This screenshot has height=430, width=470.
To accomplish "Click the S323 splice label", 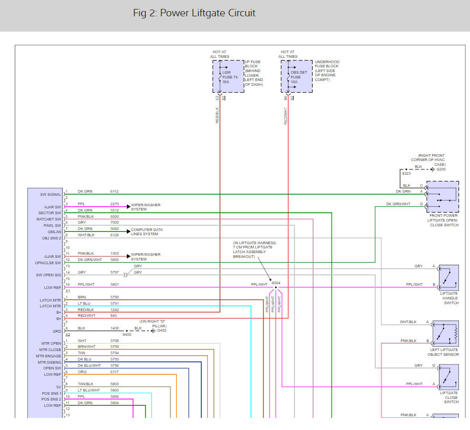I will click(x=406, y=174).
